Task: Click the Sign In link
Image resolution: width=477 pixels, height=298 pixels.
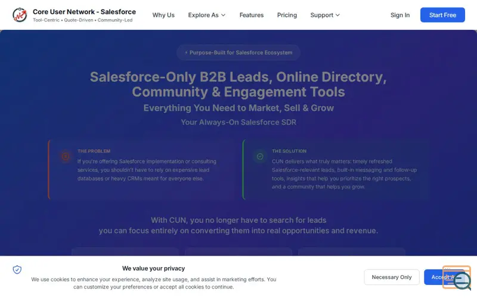Action: coord(400,15)
